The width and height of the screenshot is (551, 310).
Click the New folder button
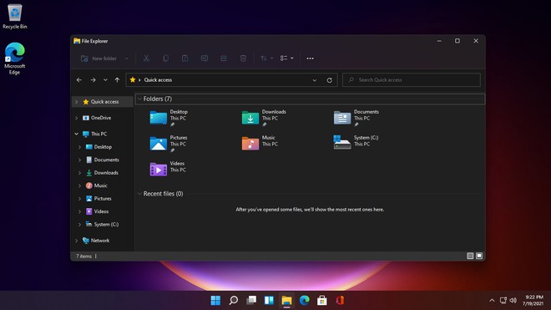click(x=99, y=58)
